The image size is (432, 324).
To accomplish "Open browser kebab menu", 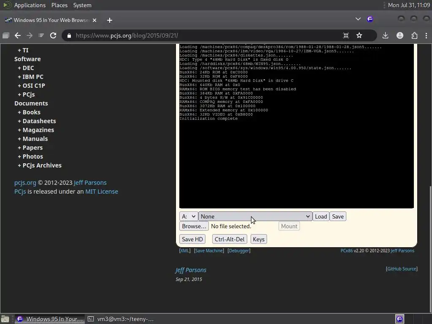I will coord(426,35).
